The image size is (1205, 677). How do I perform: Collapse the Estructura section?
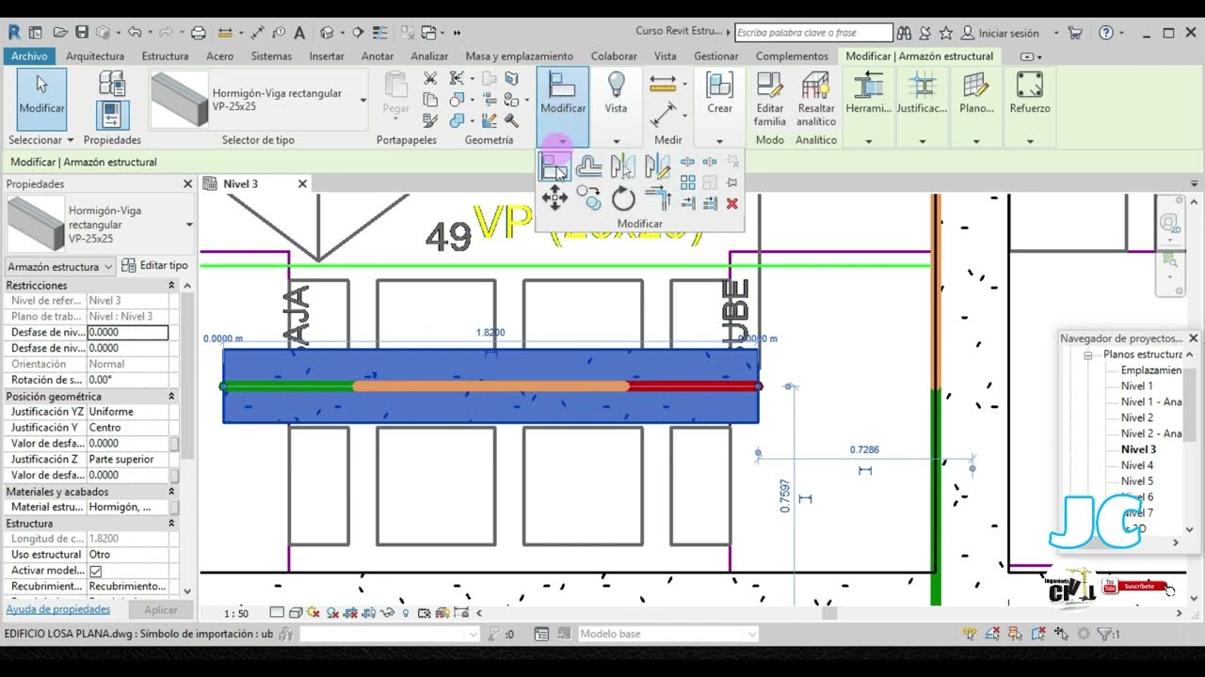coord(171,524)
